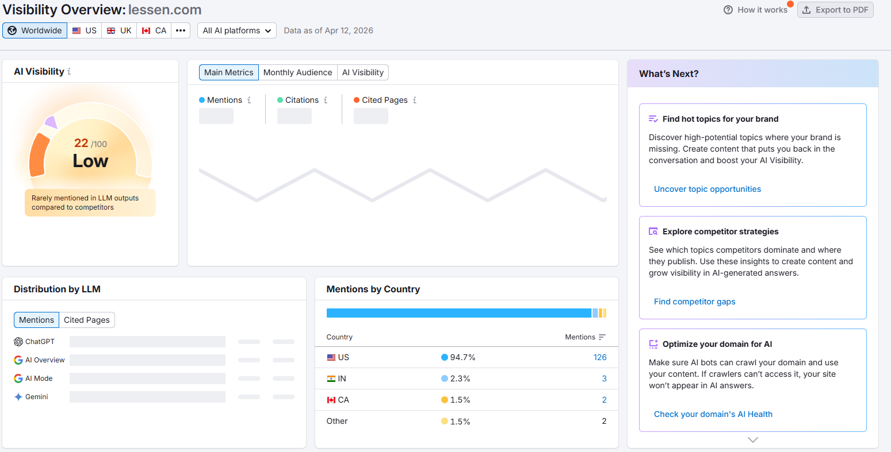Expand more countries via the ellipsis control
The image size is (891, 452).
click(x=181, y=30)
